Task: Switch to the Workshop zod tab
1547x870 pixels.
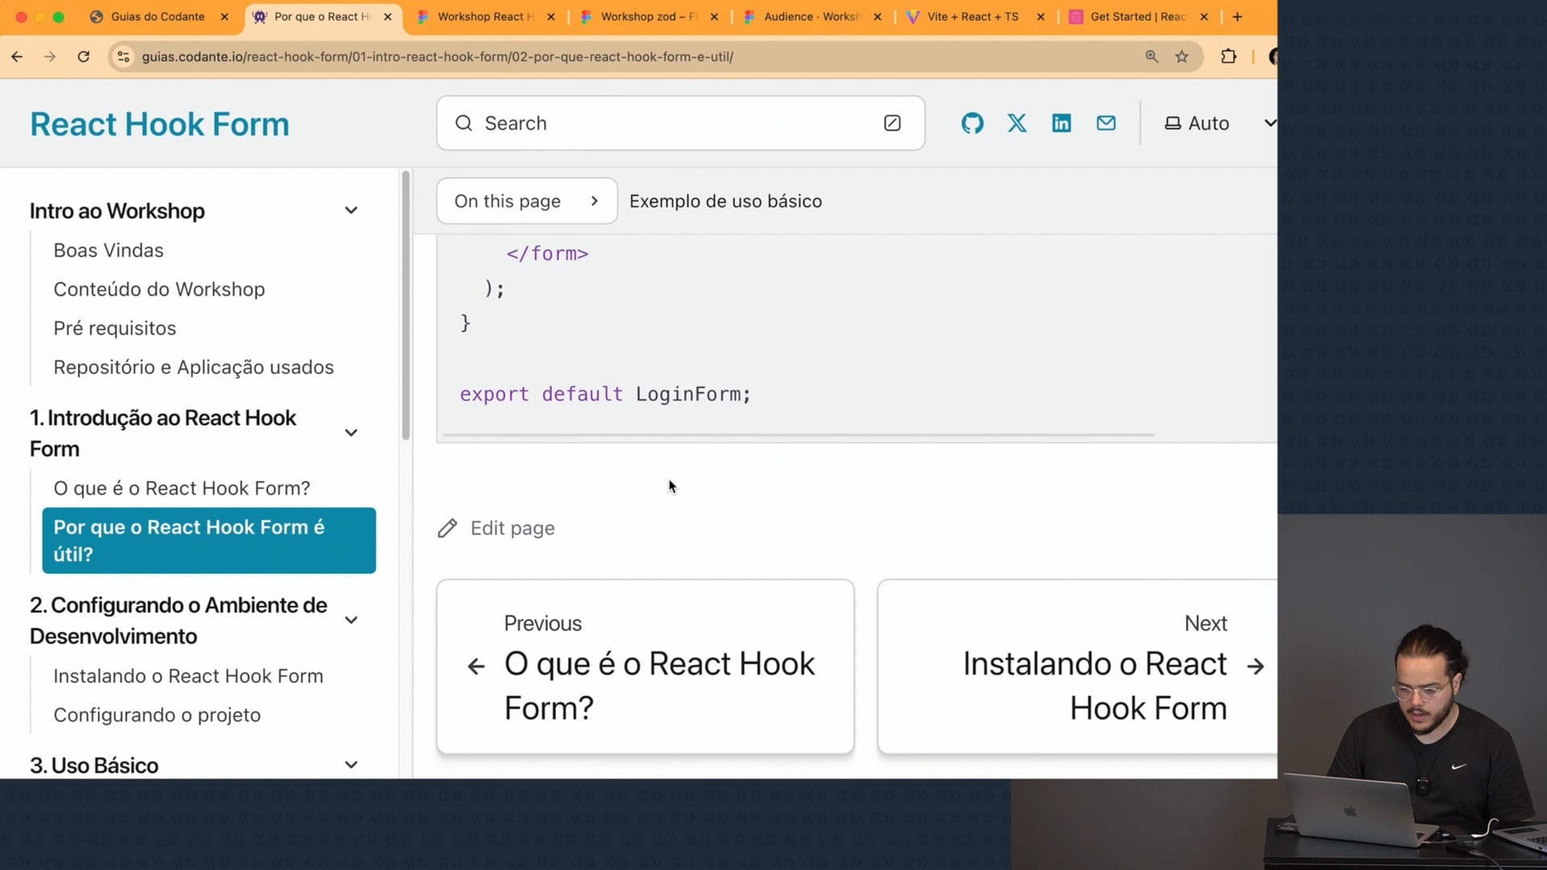Action: (649, 17)
